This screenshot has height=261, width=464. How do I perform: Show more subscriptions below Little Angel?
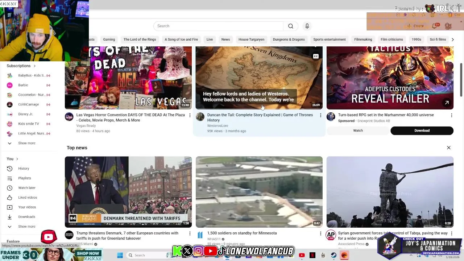pyautogui.click(x=27, y=143)
